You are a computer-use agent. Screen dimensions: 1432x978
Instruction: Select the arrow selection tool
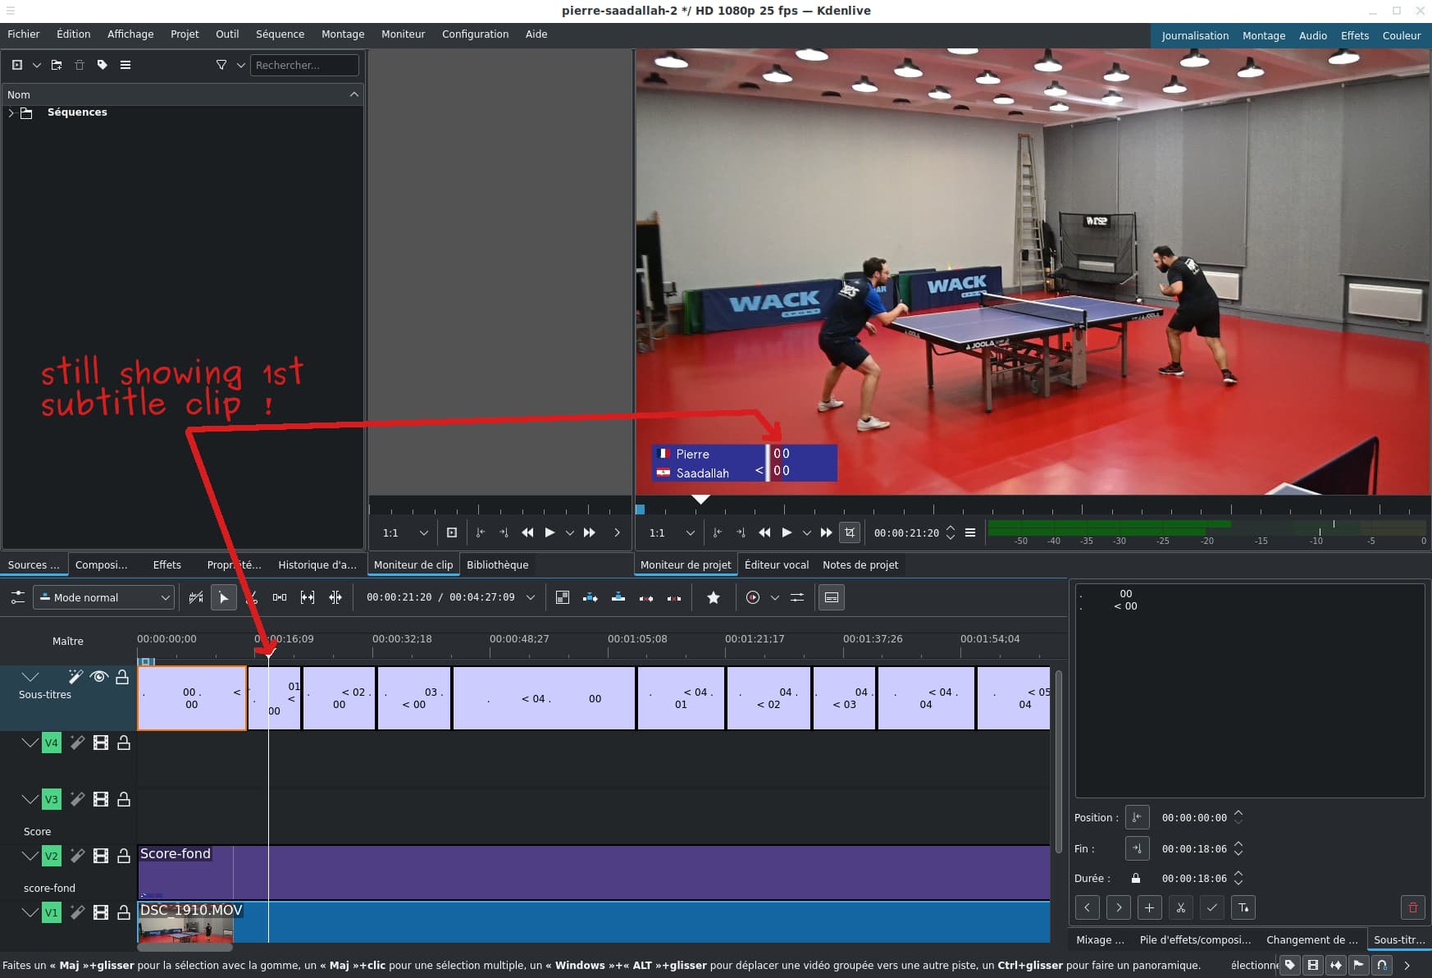tap(223, 597)
